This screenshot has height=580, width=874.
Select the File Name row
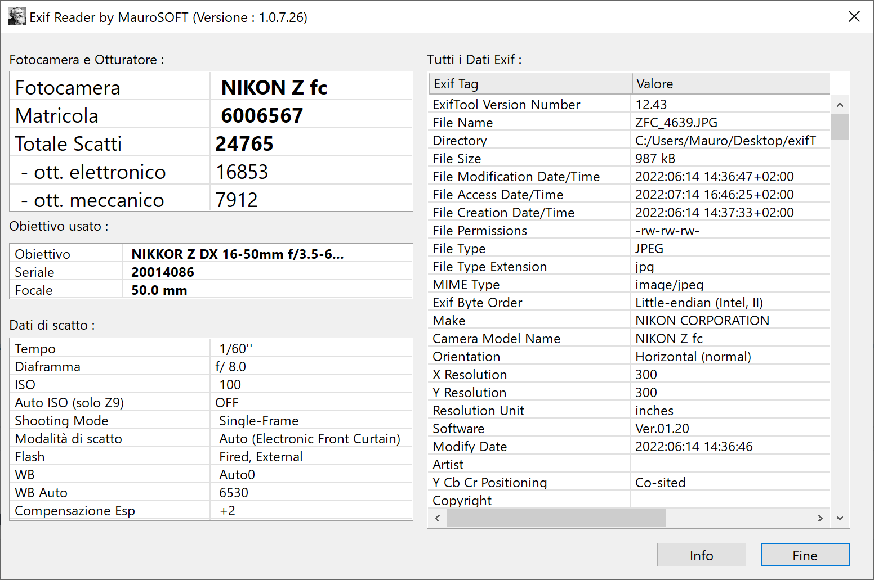(x=630, y=123)
